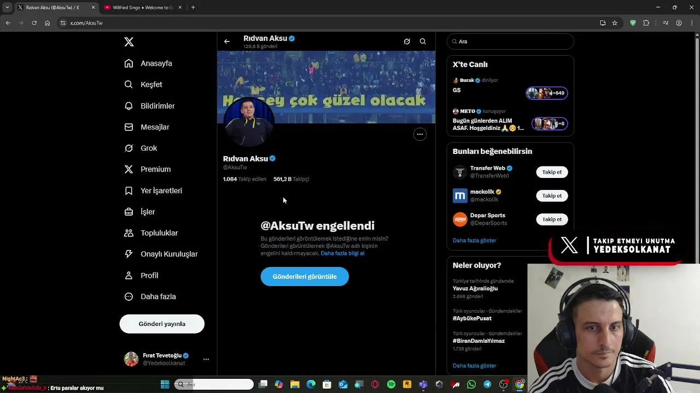Screen dimensions: 700x393
Task: Click the İşler briefcase icon
Action: pos(129,212)
